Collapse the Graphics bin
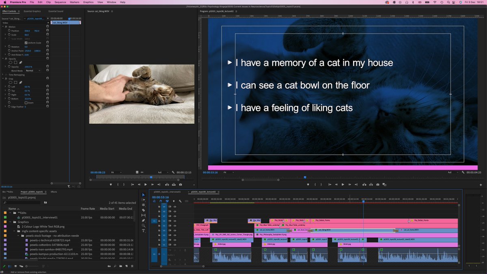 coord(9,222)
